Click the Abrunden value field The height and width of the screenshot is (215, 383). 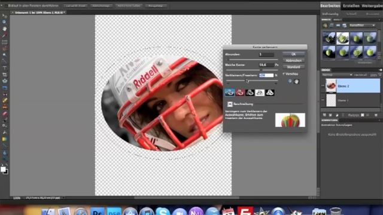[266, 54]
